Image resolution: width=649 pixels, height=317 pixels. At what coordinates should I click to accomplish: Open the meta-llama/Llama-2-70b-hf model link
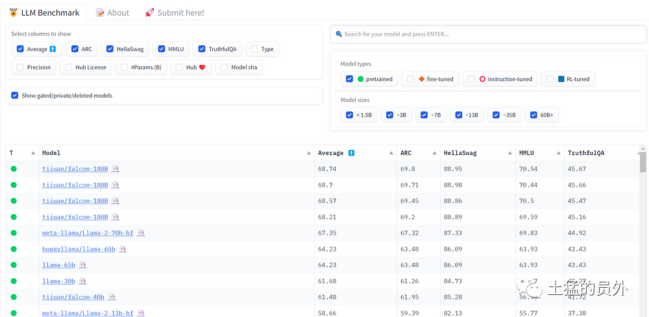tap(88, 233)
